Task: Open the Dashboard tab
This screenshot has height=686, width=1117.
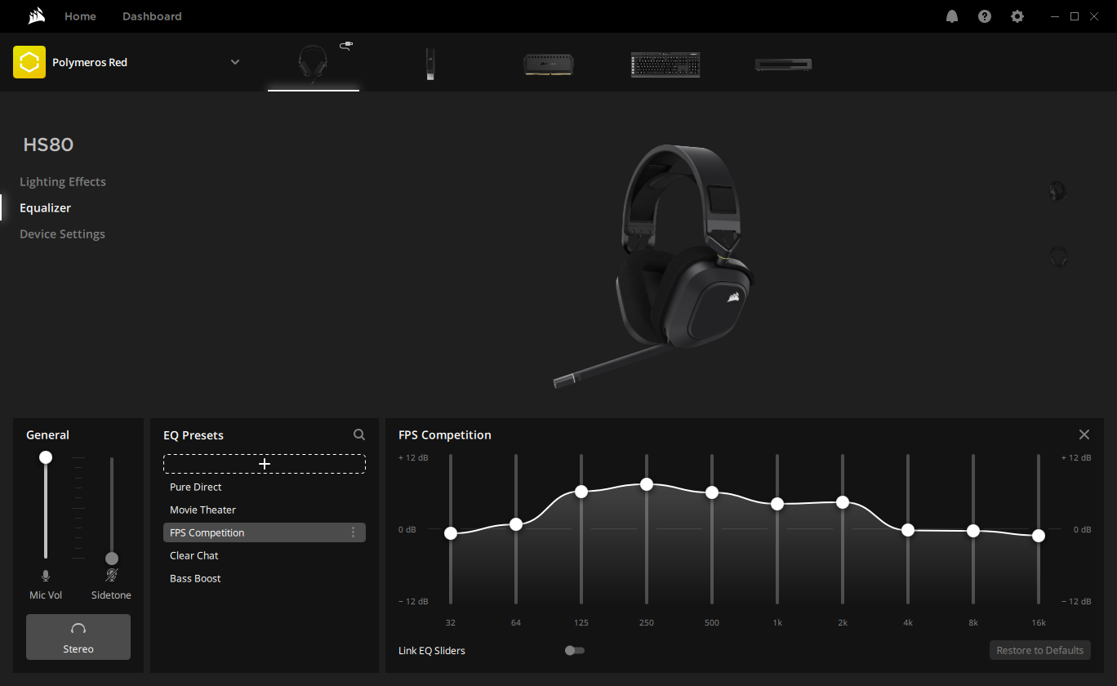Action: click(152, 16)
